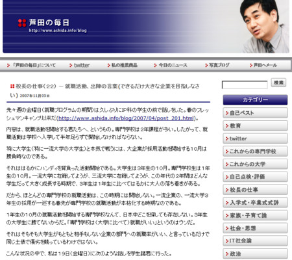The image size is (292, 260).
Task: Click the red four-dot logo icon in header
Action: point(22,23)
